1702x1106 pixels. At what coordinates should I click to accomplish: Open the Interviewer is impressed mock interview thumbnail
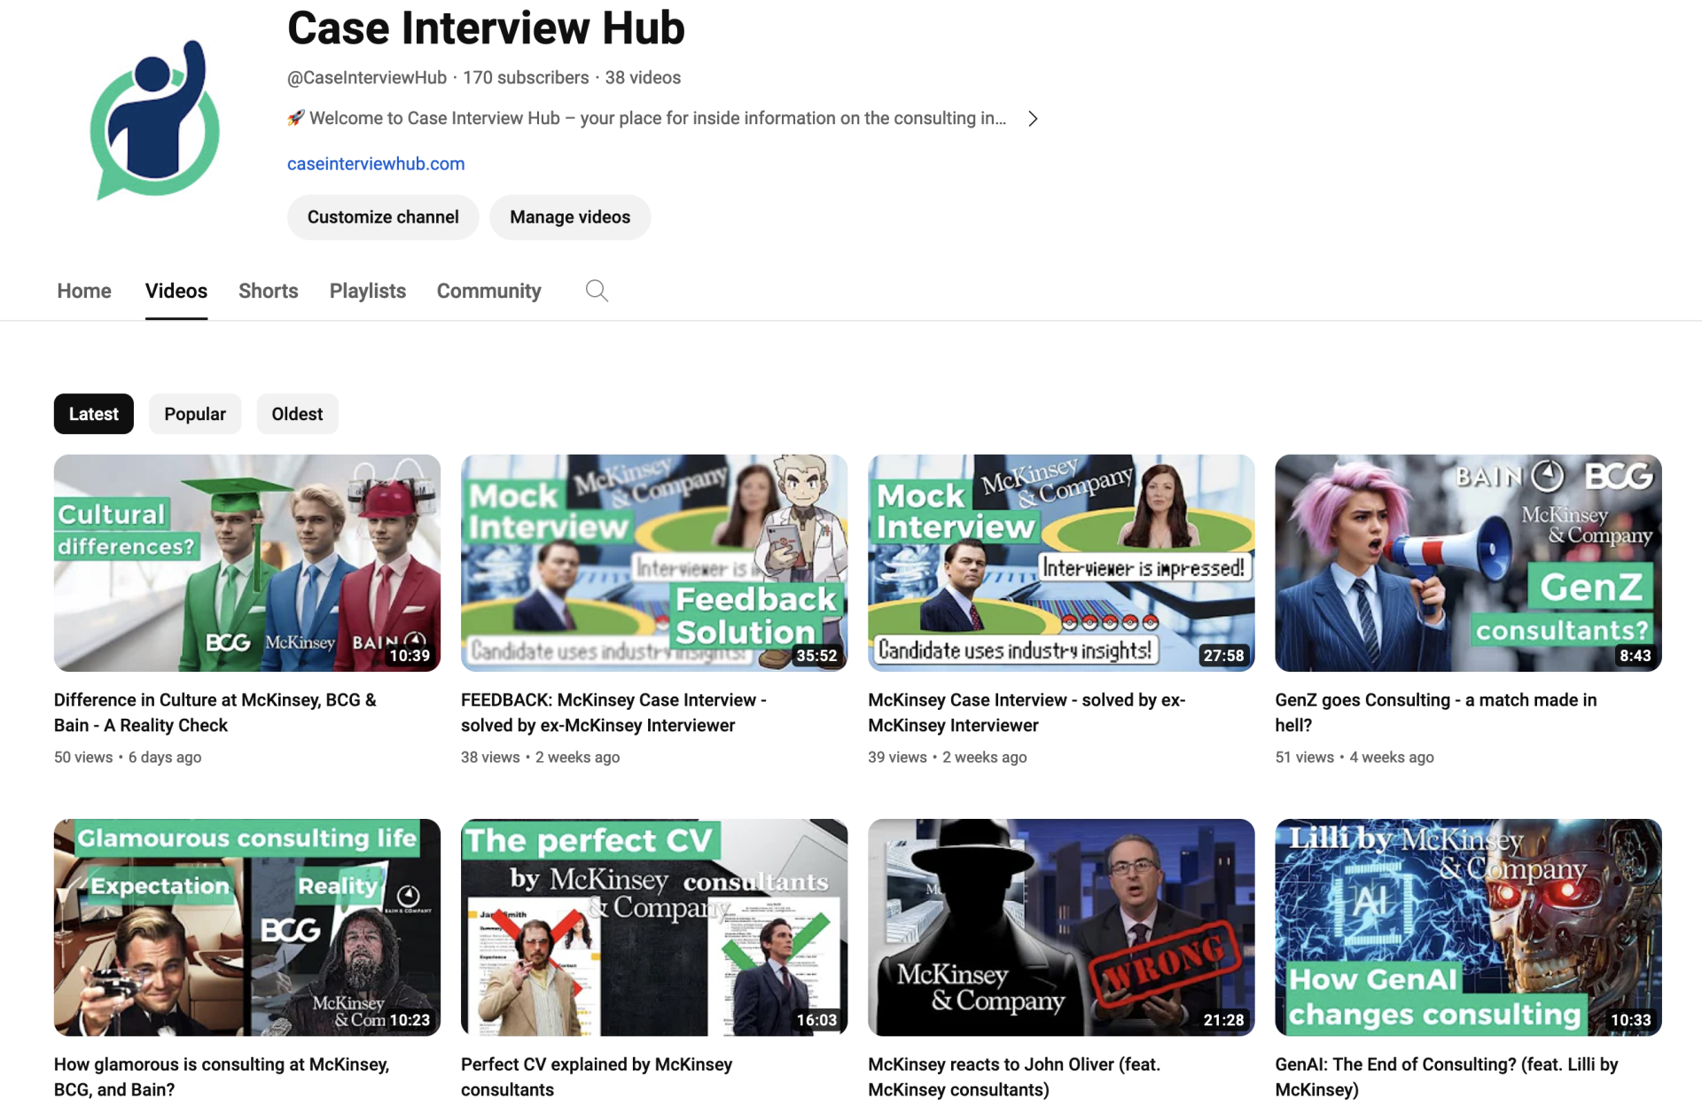tap(1061, 563)
